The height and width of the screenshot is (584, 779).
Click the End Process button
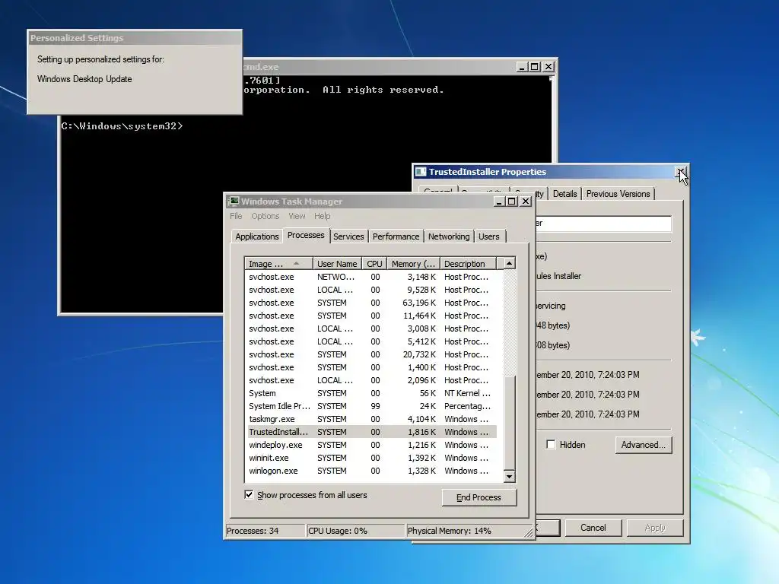point(479,497)
